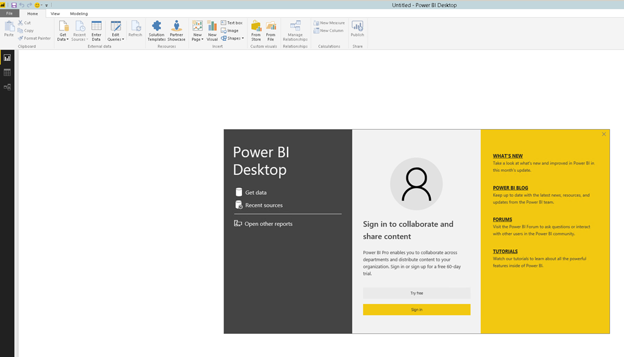
Task: Open Customize Quick Access Toolbar dropdown
Action: tap(46, 5)
